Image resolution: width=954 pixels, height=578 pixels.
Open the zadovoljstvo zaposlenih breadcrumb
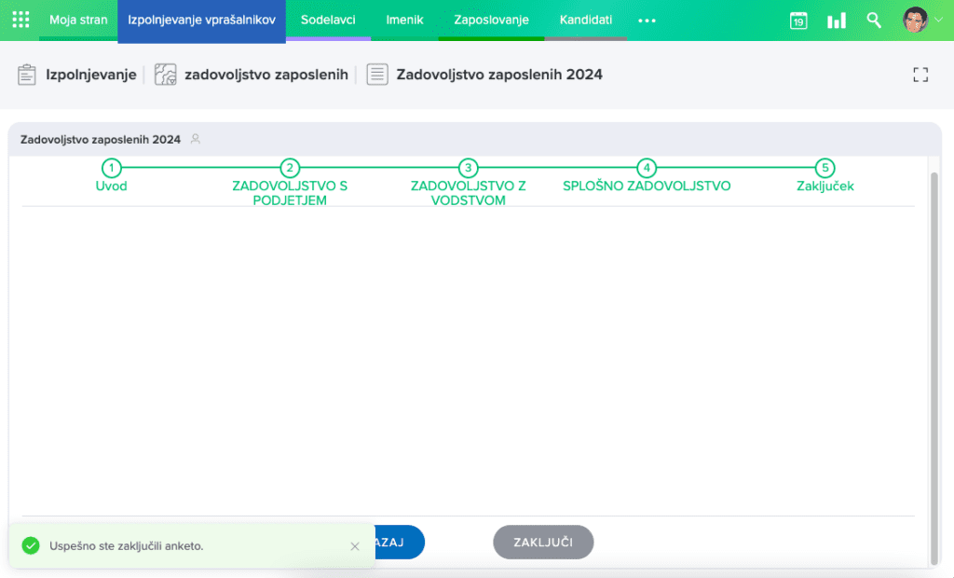pyautogui.click(x=266, y=75)
